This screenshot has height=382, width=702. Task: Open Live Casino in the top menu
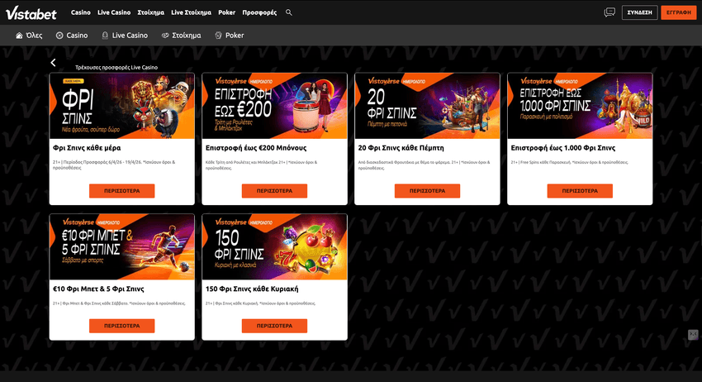(114, 12)
